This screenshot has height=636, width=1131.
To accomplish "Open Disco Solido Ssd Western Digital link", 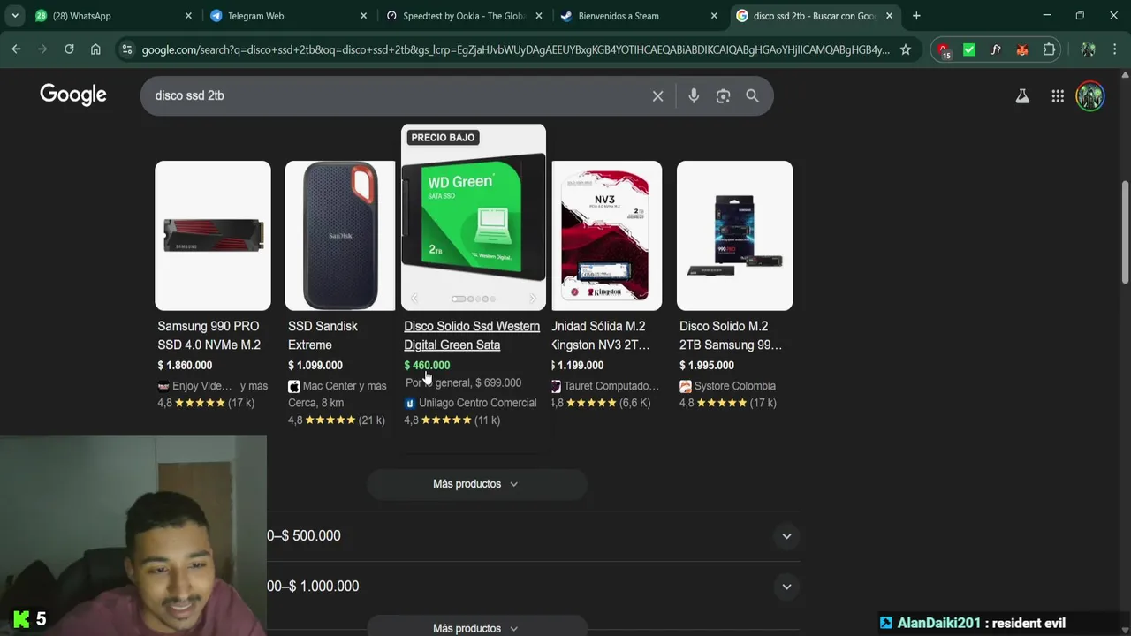I will coord(472,336).
